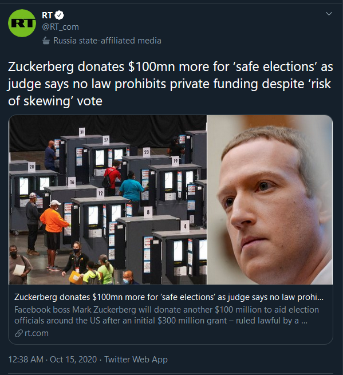343x375 pixels.
Task: Click the chain link icon beside rt.com
Action: pyautogui.click(x=19, y=333)
